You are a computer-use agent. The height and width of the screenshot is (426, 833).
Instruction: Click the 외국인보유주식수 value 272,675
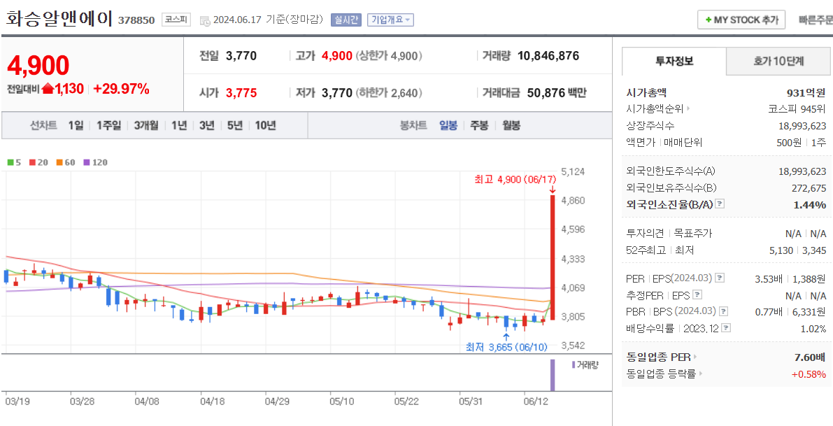pyautogui.click(x=809, y=187)
